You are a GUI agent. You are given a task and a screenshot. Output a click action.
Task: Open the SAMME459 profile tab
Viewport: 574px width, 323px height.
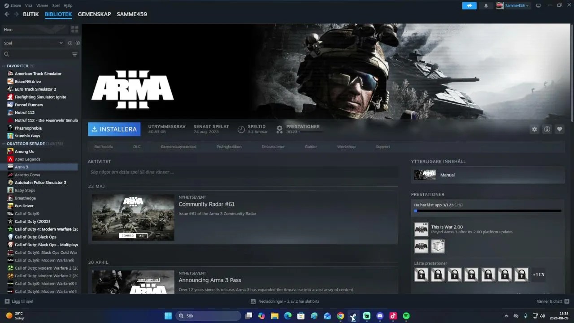[x=132, y=14]
